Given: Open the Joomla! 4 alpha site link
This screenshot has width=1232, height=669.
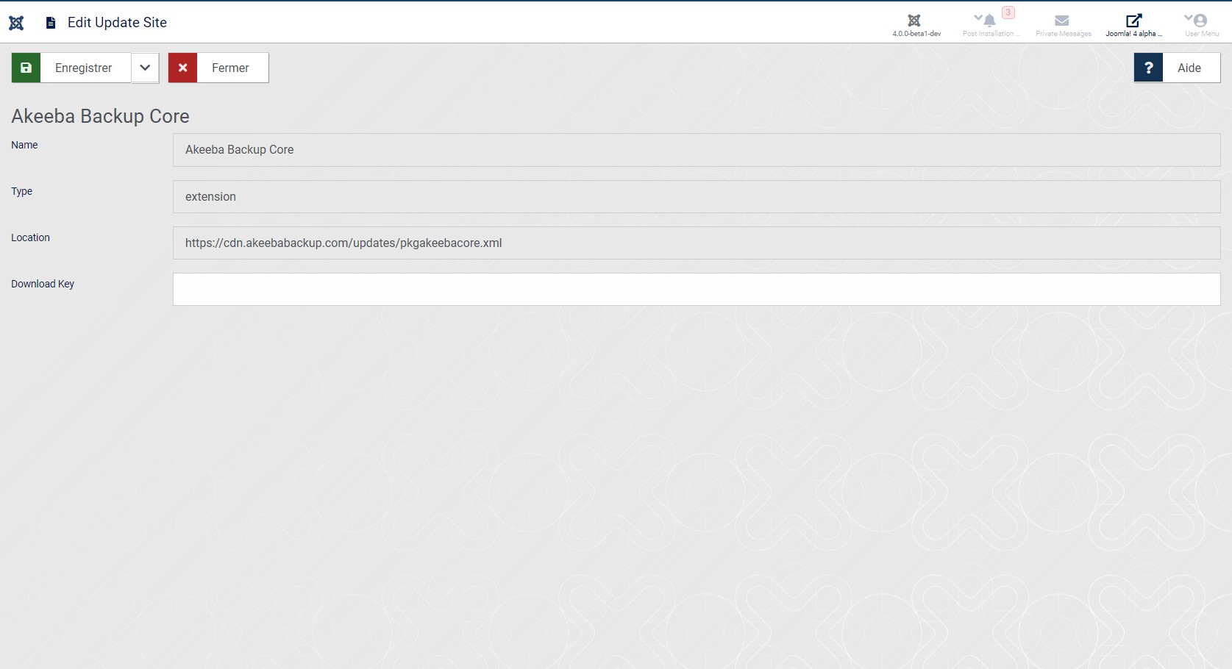Looking at the screenshot, I should [x=1133, y=24].
